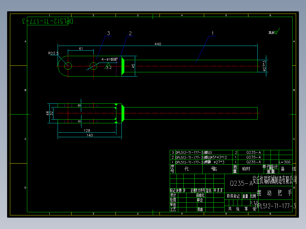Click the 工艺 label in title block
Viewport: 306px width, 229px height.
(x=173, y=209)
